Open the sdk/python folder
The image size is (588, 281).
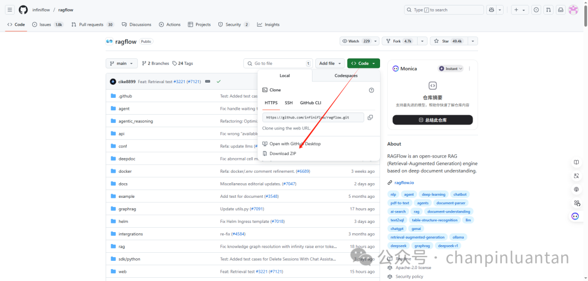pos(130,259)
